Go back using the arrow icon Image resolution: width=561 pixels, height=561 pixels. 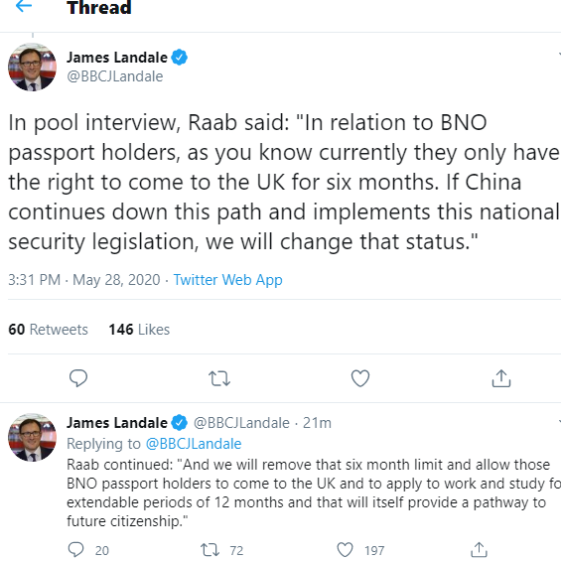[x=24, y=6]
